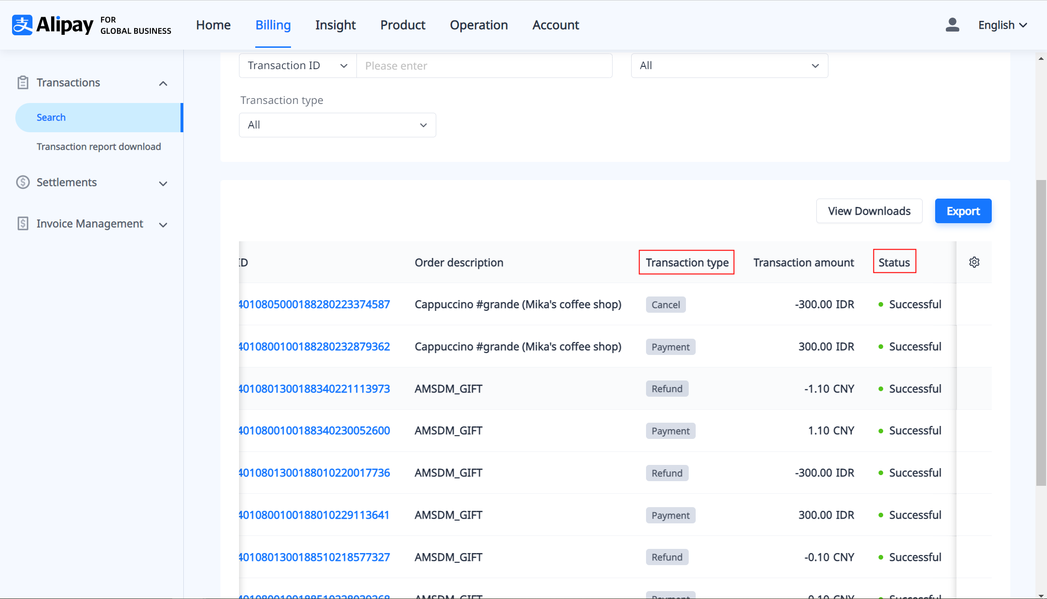The height and width of the screenshot is (599, 1047).
Task: Click the View Downloads button
Action: [869, 211]
